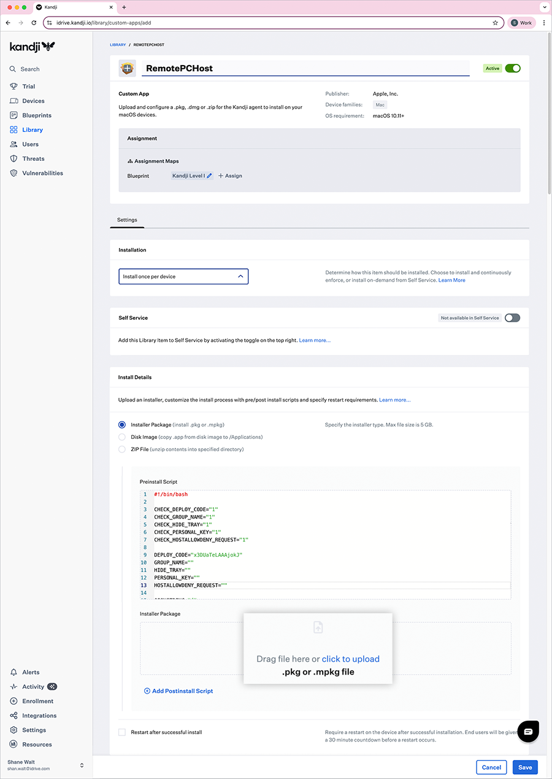
Task: Click the Add Postinstall Script plus icon
Action: [147, 691]
